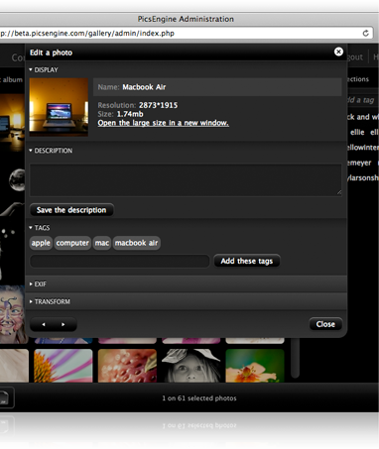Collapse the TAGS section
This screenshot has width=379, height=449.
click(x=39, y=228)
